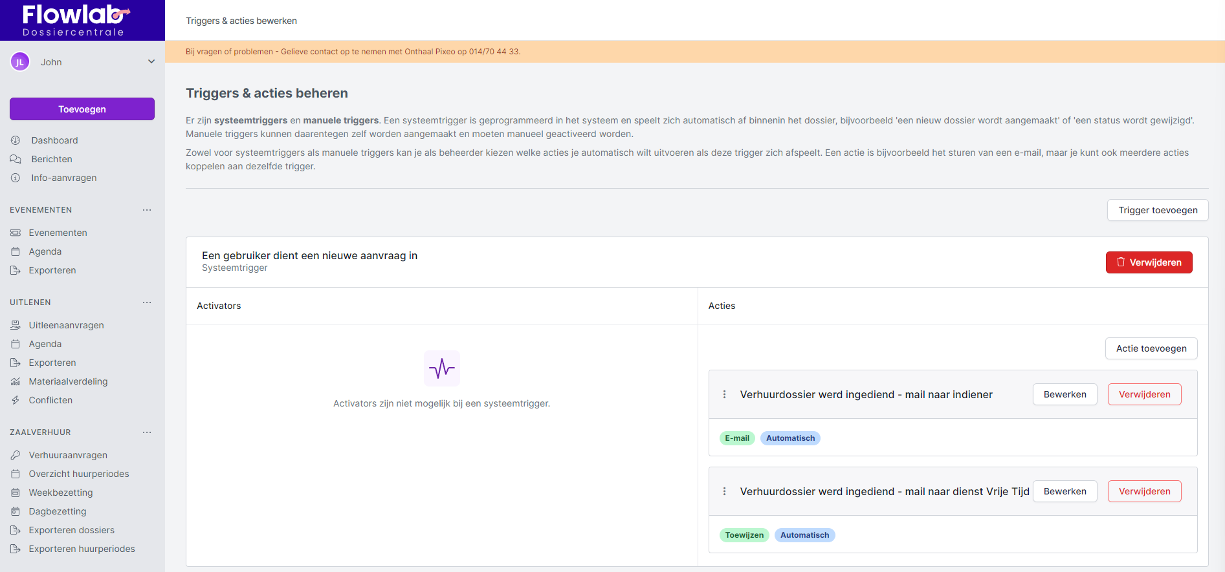Viewport: 1225px width, 572px height.
Task: Delete the trigger with red Verwijderen button
Action: pos(1149,262)
